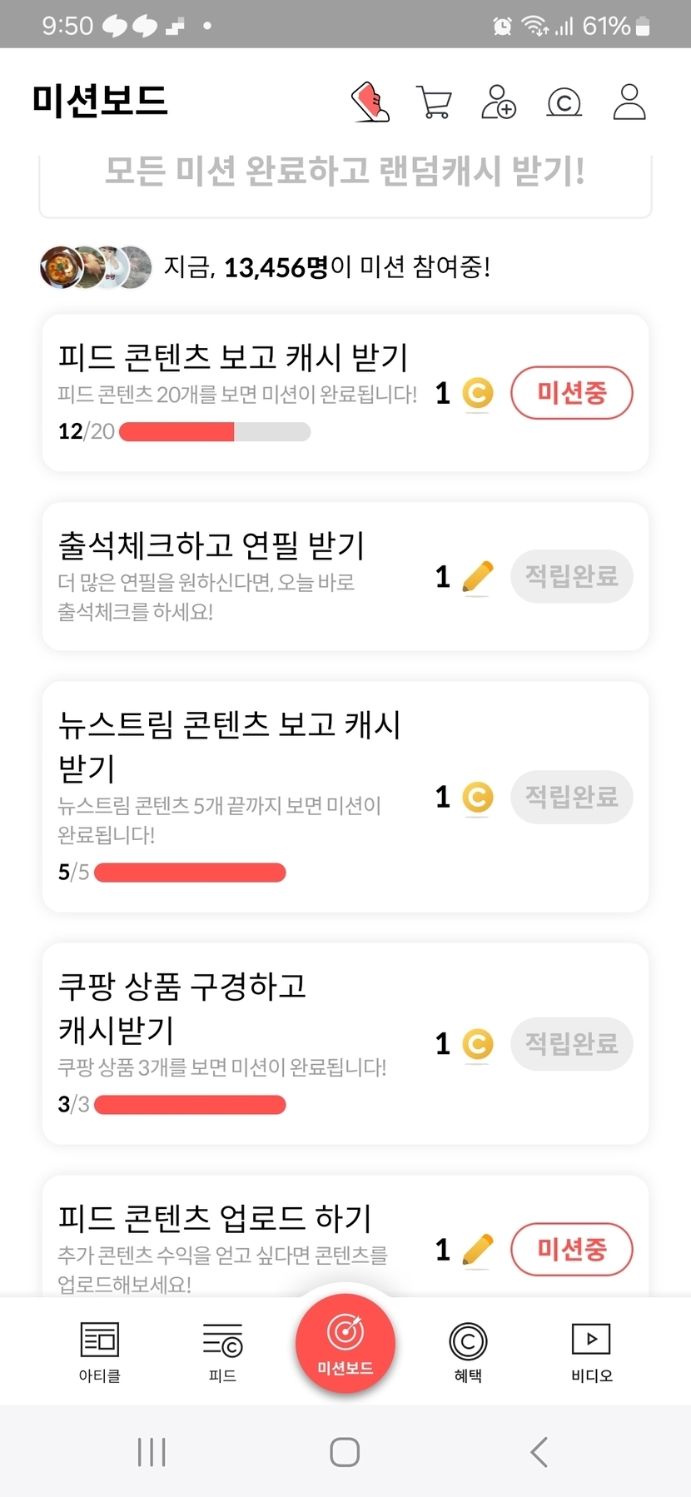Tap the 12/20 feed progress bar
The height and width of the screenshot is (1497, 691).
215,431
